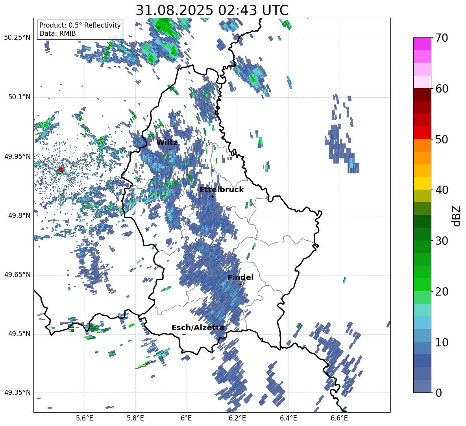The height and width of the screenshot is (426, 466).
Task: Click the Ettelbruck city label
Action: tap(222, 190)
